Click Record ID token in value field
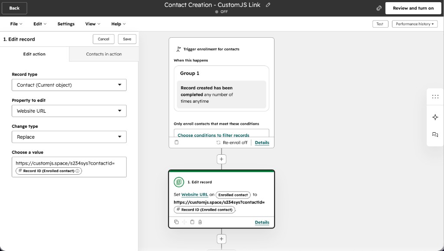This screenshot has height=251, width=444. pos(49,171)
